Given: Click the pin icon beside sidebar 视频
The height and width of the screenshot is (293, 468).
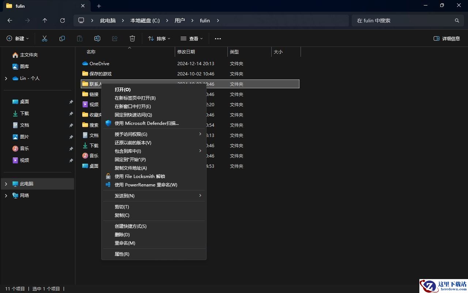Looking at the screenshot, I should click(71, 160).
